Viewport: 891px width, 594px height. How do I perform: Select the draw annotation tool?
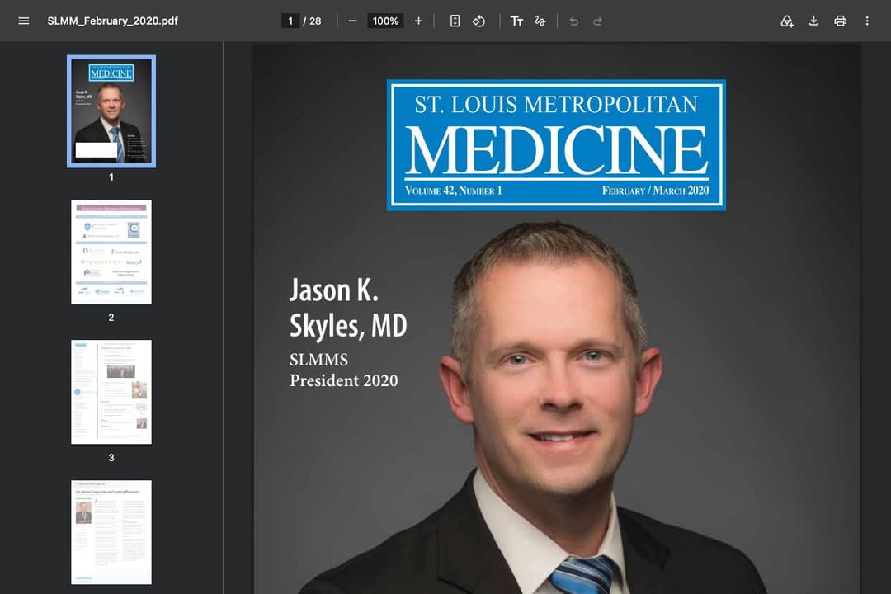pos(540,21)
